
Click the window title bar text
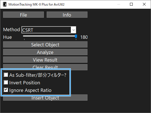pos(37,4)
